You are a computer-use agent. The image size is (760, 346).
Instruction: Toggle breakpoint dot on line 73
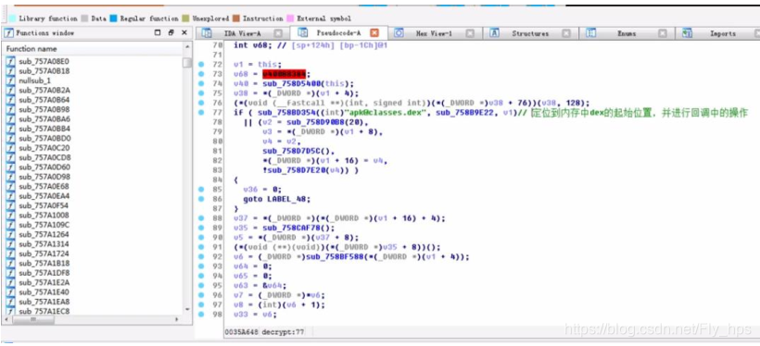(x=201, y=74)
